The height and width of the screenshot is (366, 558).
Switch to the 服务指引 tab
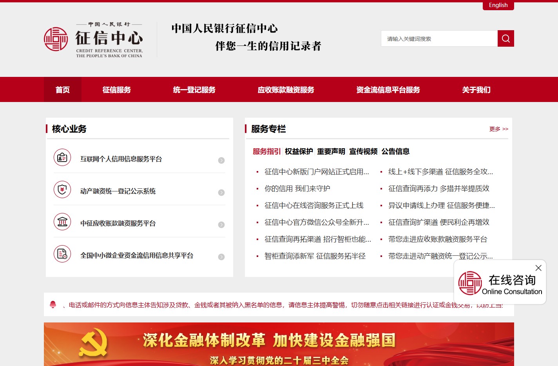[267, 151]
